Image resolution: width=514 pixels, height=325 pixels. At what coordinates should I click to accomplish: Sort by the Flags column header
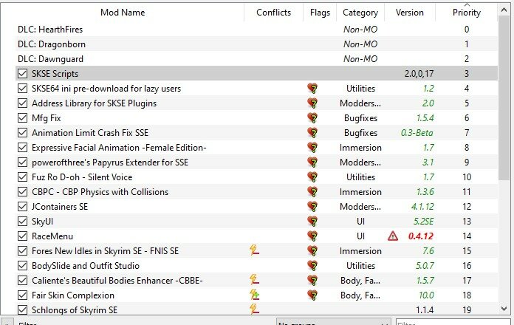click(320, 13)
